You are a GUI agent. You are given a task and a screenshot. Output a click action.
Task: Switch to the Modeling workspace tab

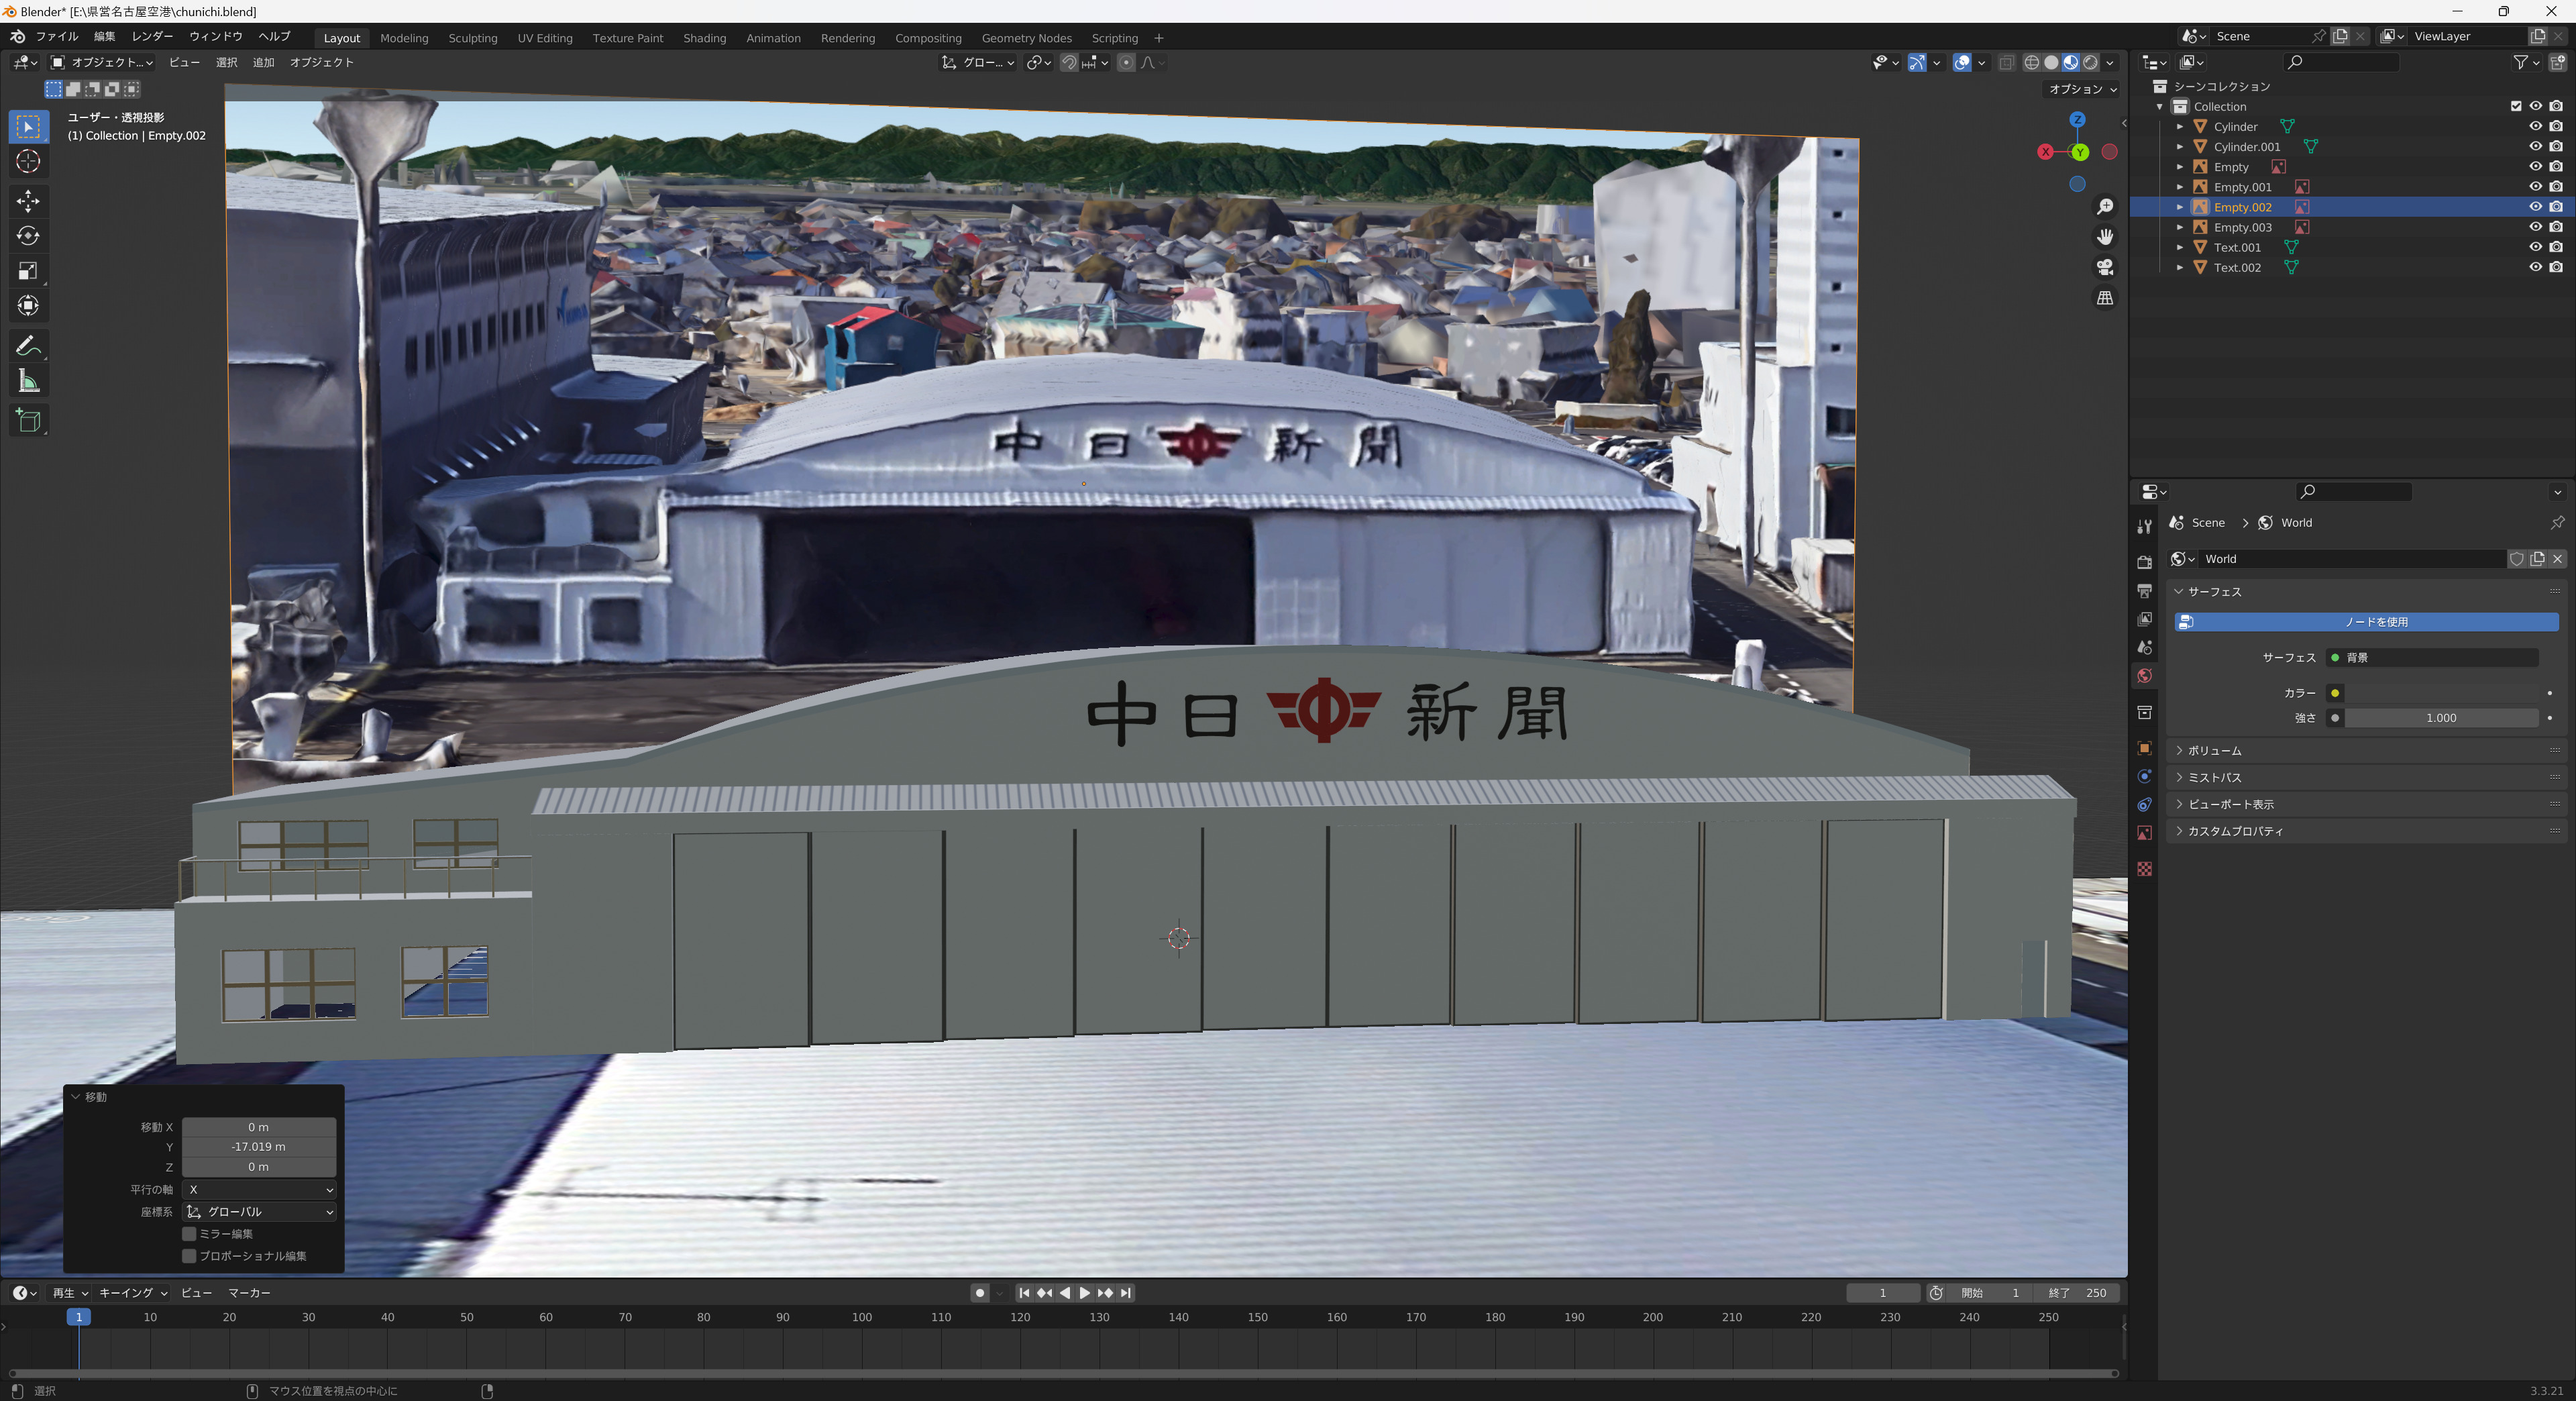(x=404, y=38)
